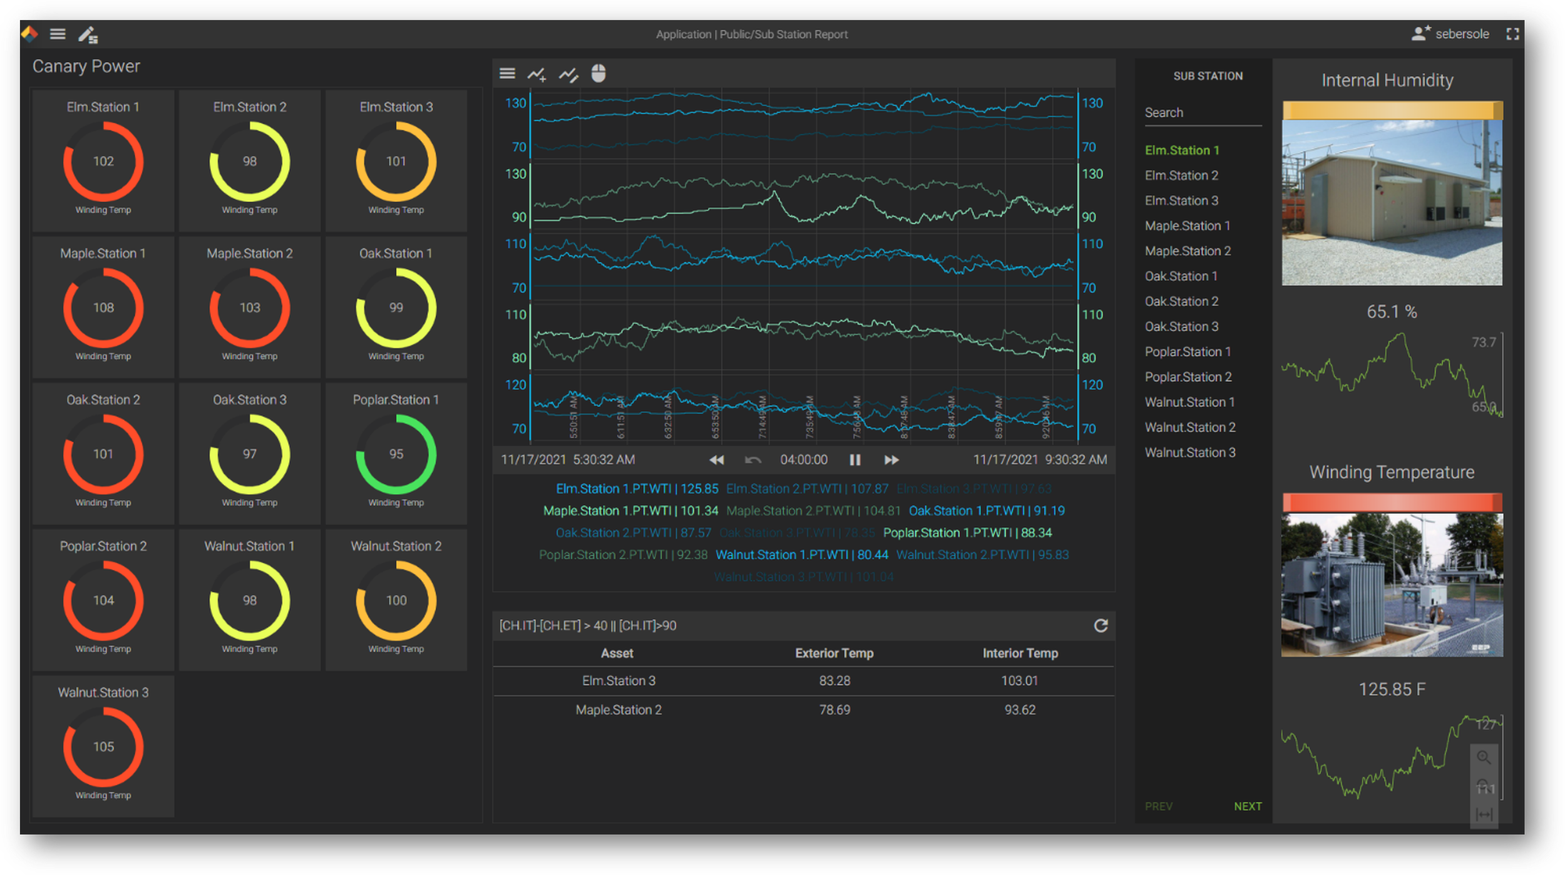Pause the trend live playback
Screen dimensions: 1565x875
pyautogui.click(x=854, y=460)
